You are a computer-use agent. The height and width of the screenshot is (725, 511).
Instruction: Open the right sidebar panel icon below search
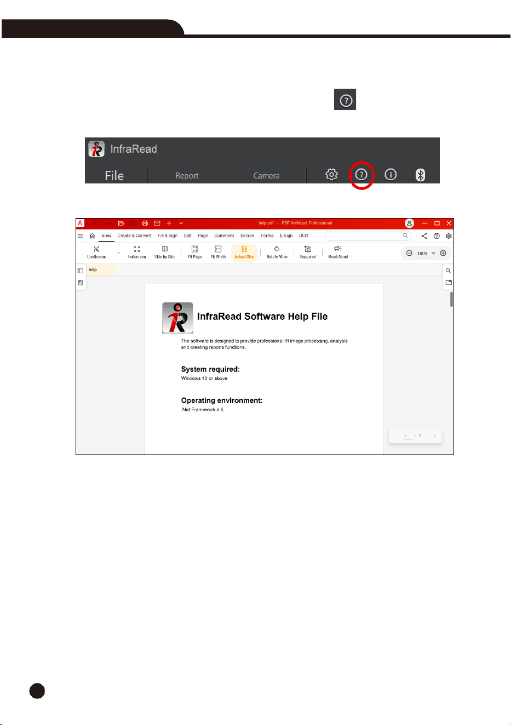(449, 283)
